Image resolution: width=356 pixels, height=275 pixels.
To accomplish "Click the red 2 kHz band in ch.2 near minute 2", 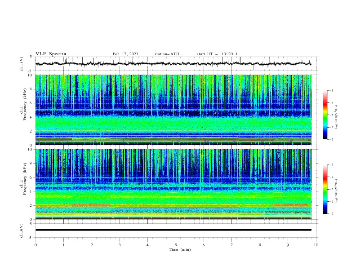I will [x=91, y=204].
